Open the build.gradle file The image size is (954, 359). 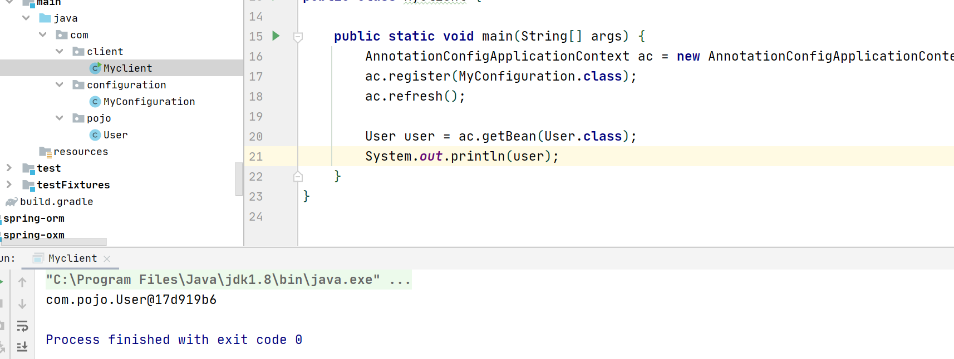[56, 202]
